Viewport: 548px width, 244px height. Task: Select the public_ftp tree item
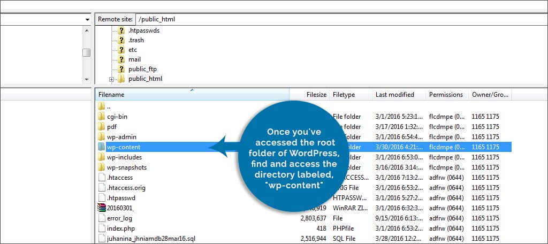(x=142, y=69)
